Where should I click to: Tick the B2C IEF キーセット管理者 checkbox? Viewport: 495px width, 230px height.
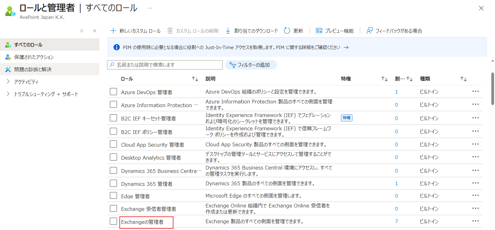pyautogui.click(x=114, y=118)
